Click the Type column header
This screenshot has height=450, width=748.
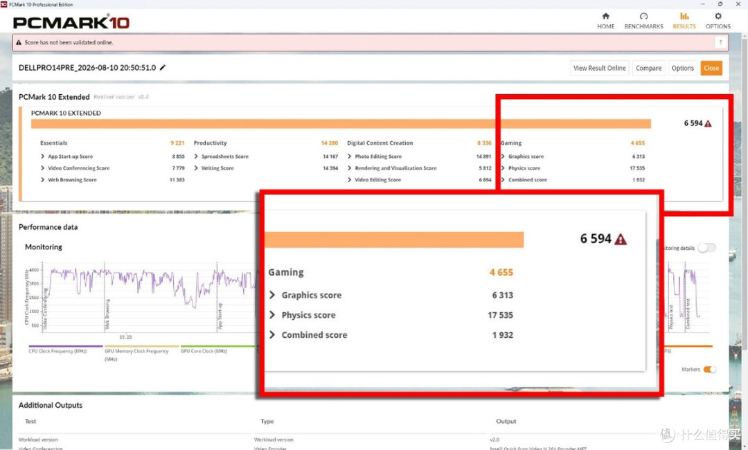[267, 422]
